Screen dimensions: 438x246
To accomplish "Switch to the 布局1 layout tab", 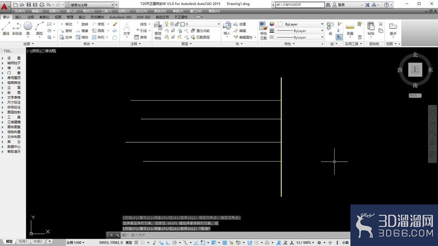I will click(23, 242).
